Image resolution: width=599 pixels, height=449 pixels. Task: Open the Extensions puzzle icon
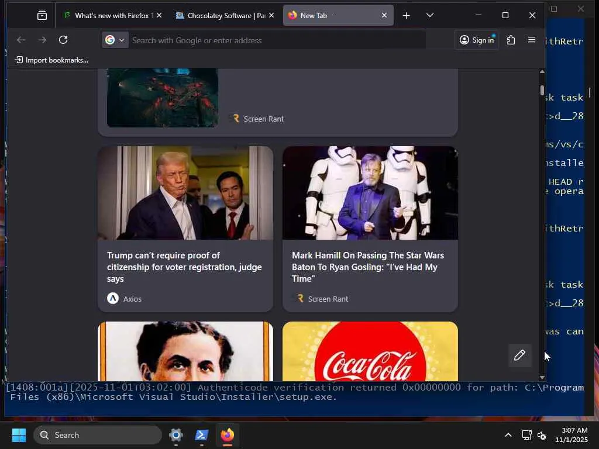click(x=511, y=40)
